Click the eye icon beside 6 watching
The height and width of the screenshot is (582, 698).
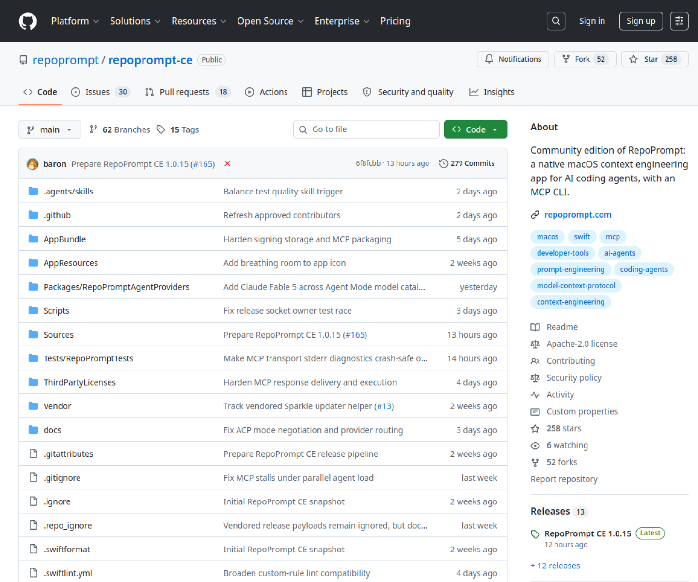tap(535, 446)
